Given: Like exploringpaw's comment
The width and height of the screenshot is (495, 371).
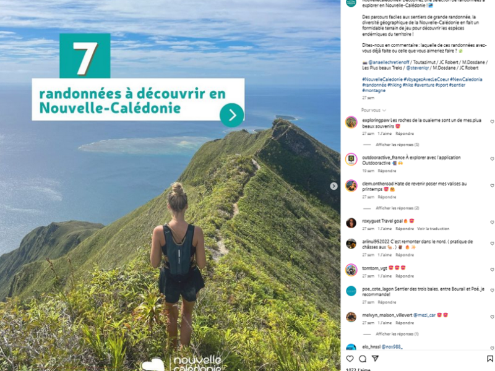Looking at the screenshot, I should coord(492,122).
